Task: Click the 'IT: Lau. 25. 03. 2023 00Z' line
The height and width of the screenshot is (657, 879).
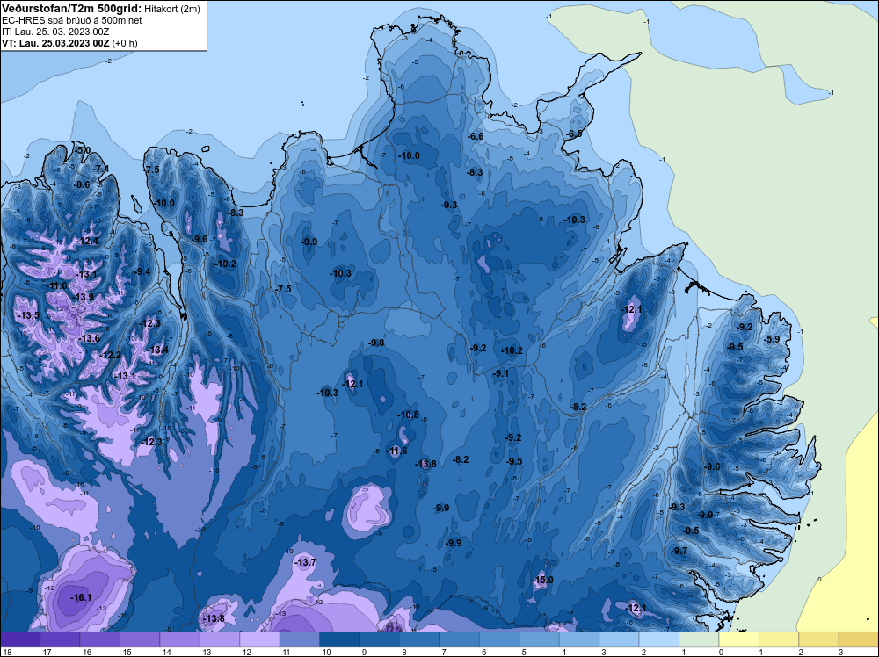Action: pos(55,32)
